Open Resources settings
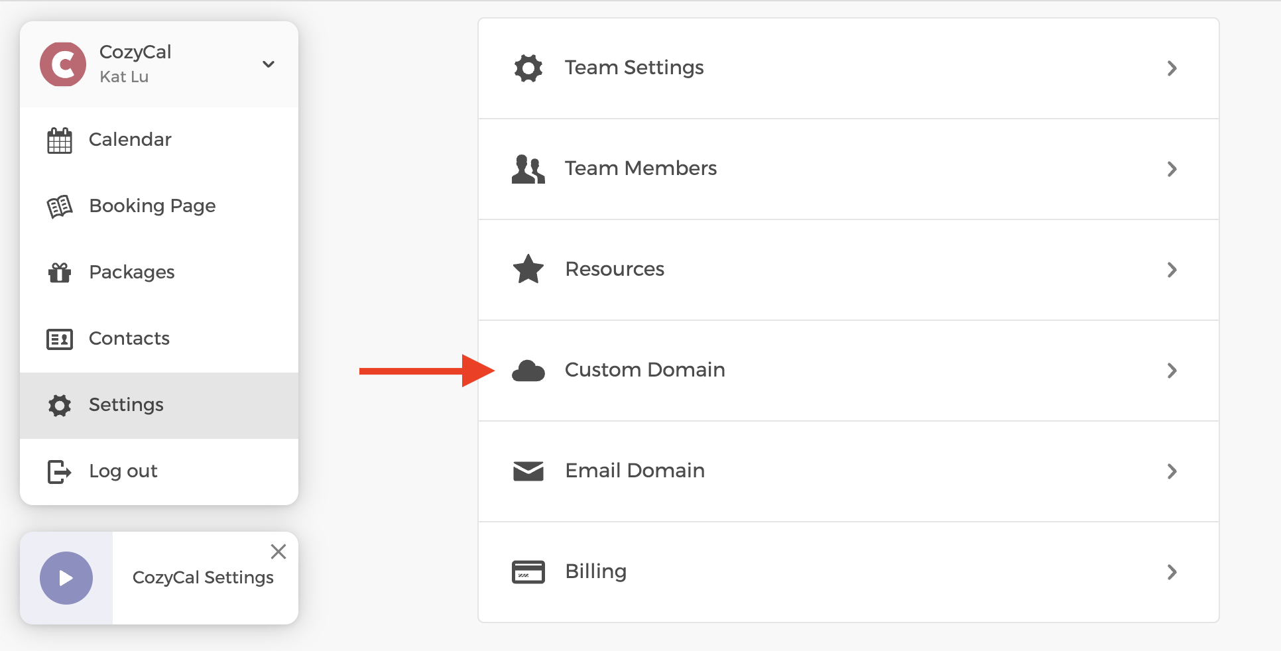Viewport: 1281px width, 651px height. [x=849, y=270]
